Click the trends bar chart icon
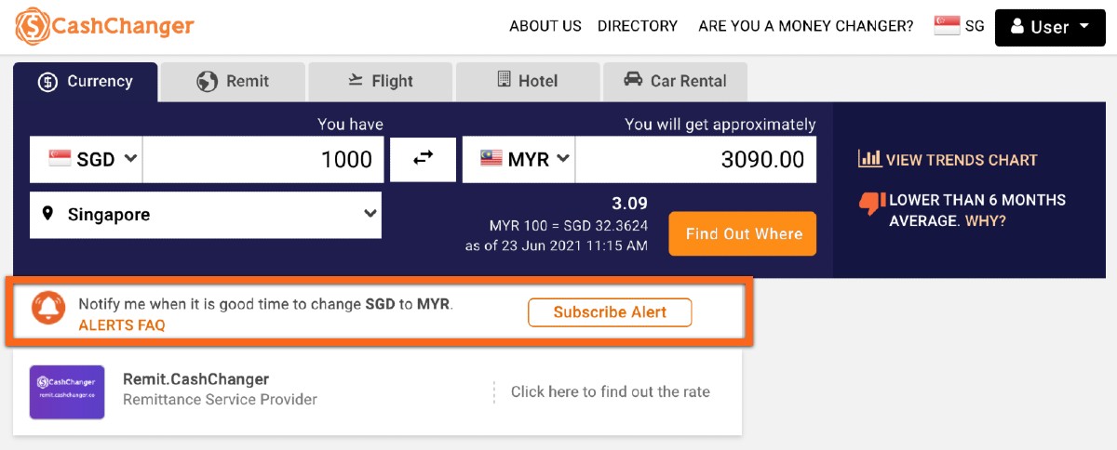Screen dimensions: 1117x450 tap(869, 159)
